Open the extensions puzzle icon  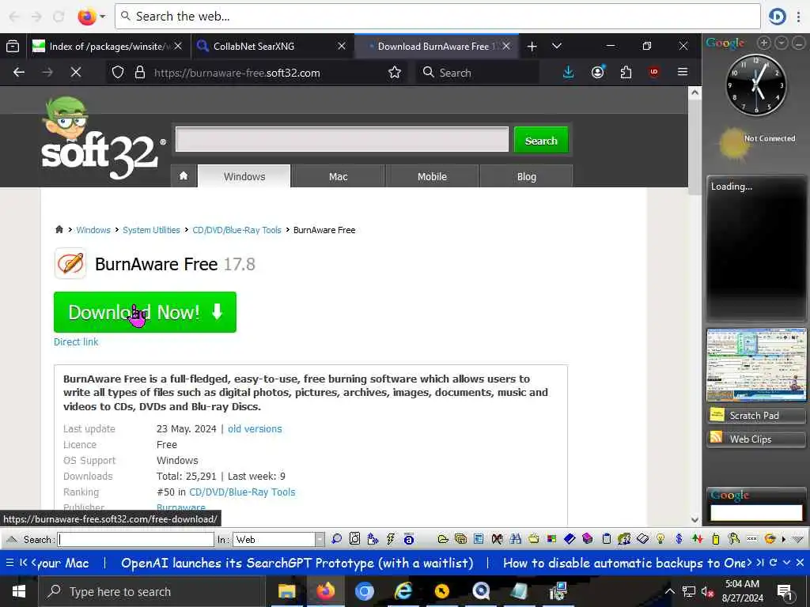626,72
